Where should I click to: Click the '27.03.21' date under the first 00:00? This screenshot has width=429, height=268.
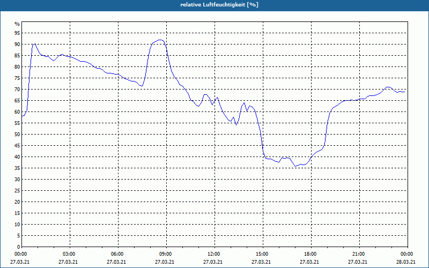click(x=20, y=262)
